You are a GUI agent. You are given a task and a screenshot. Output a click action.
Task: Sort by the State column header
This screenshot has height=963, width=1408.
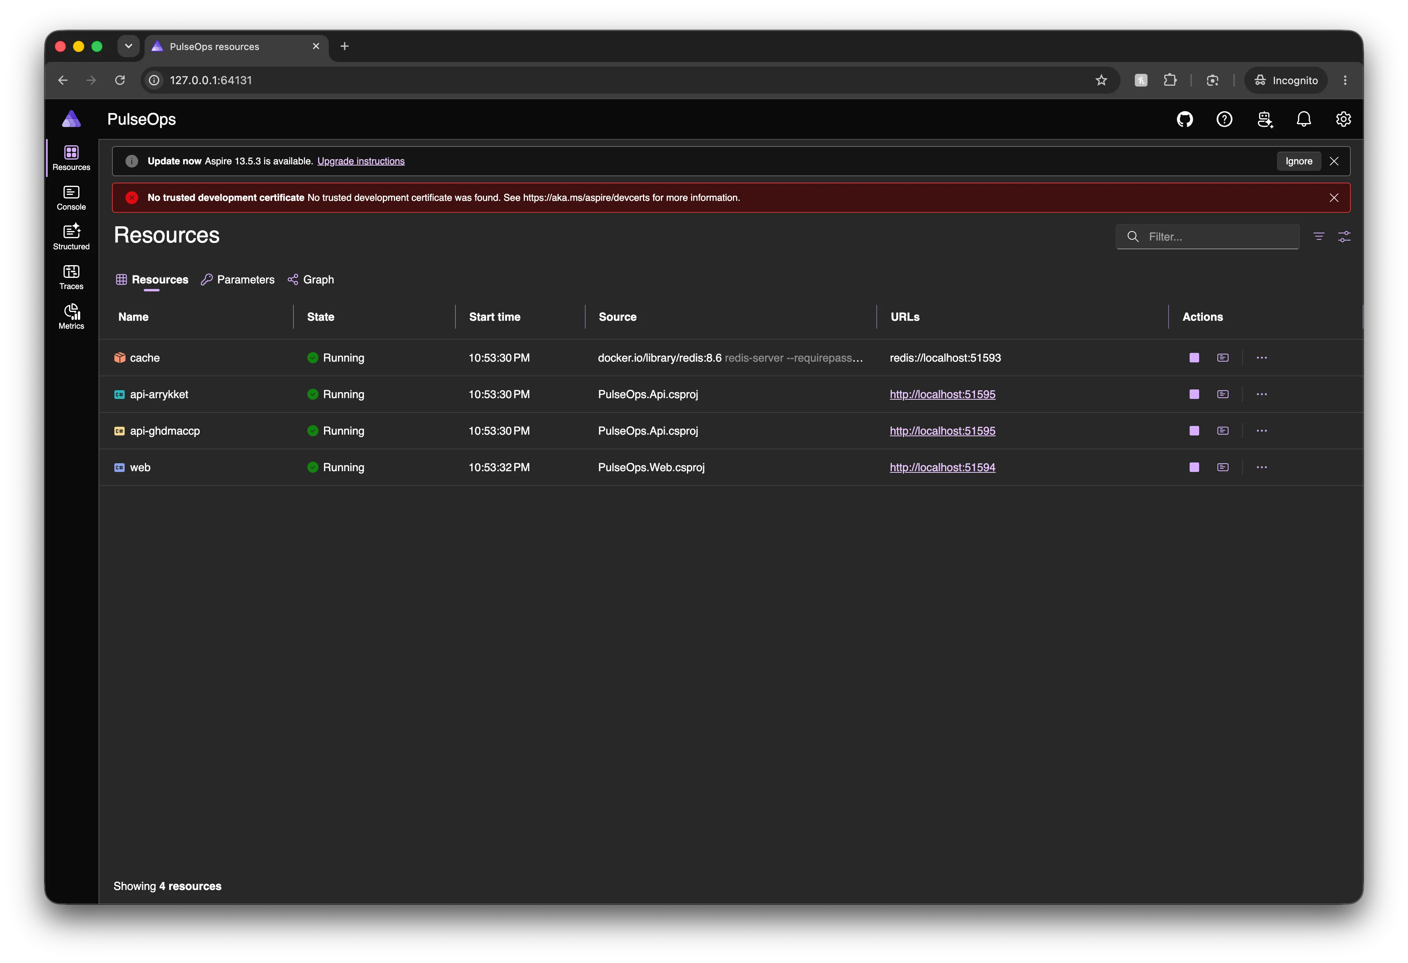click(x=320, y=317)
